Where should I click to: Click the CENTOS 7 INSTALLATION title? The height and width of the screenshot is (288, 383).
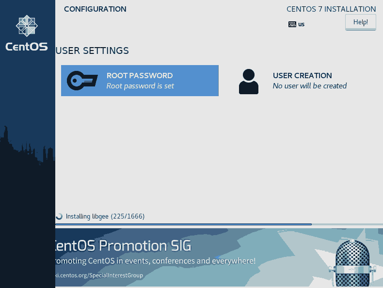pyautogui.click(x=331, y=9)
